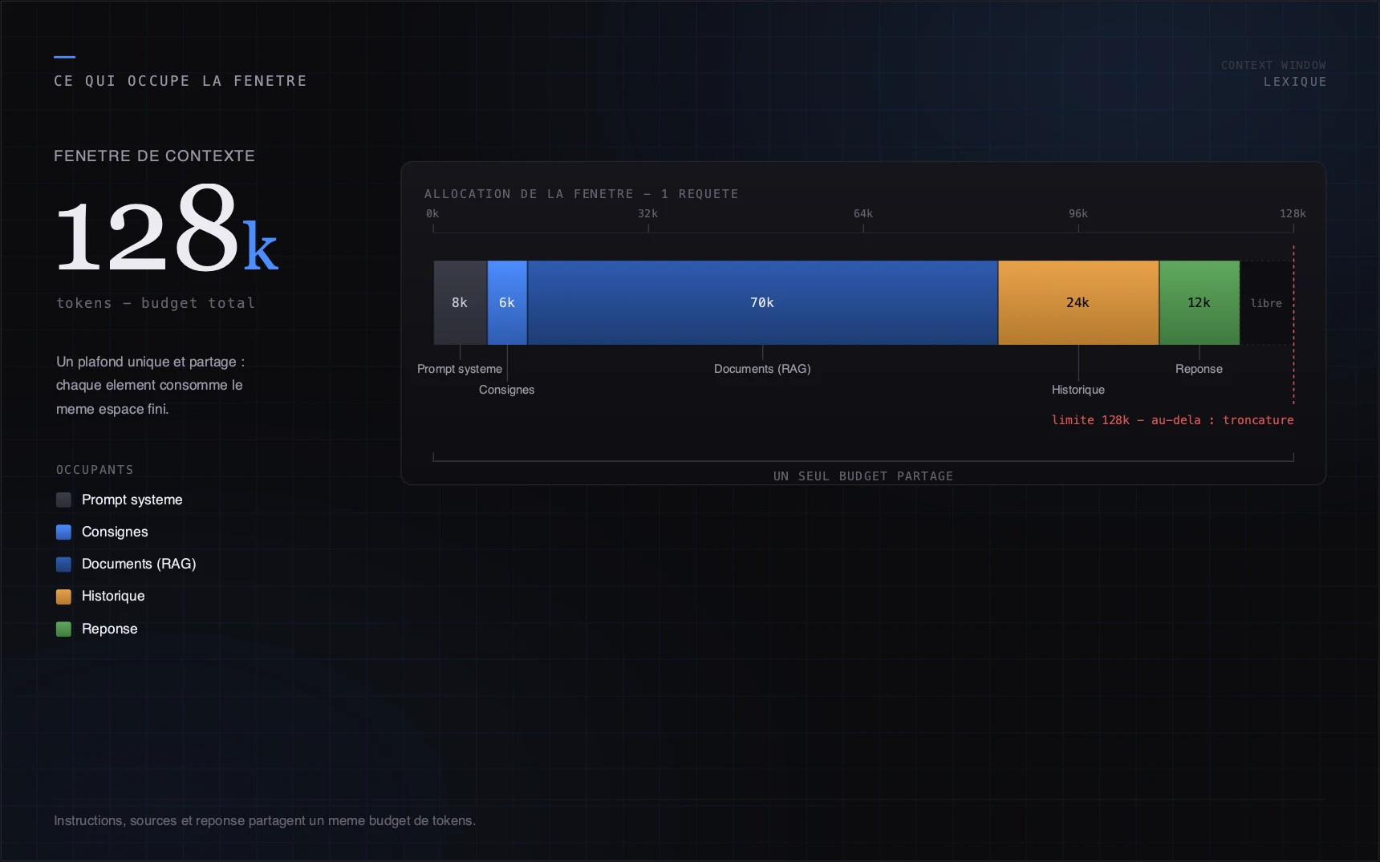
Task: Click the 'Historique' legend label
Action: click(113, 596)
